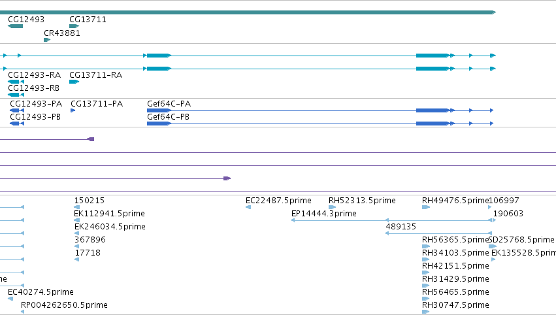The image size is (556, 315).
Task: Click the 17718 arrow glyph
Action: coord(76,259)
